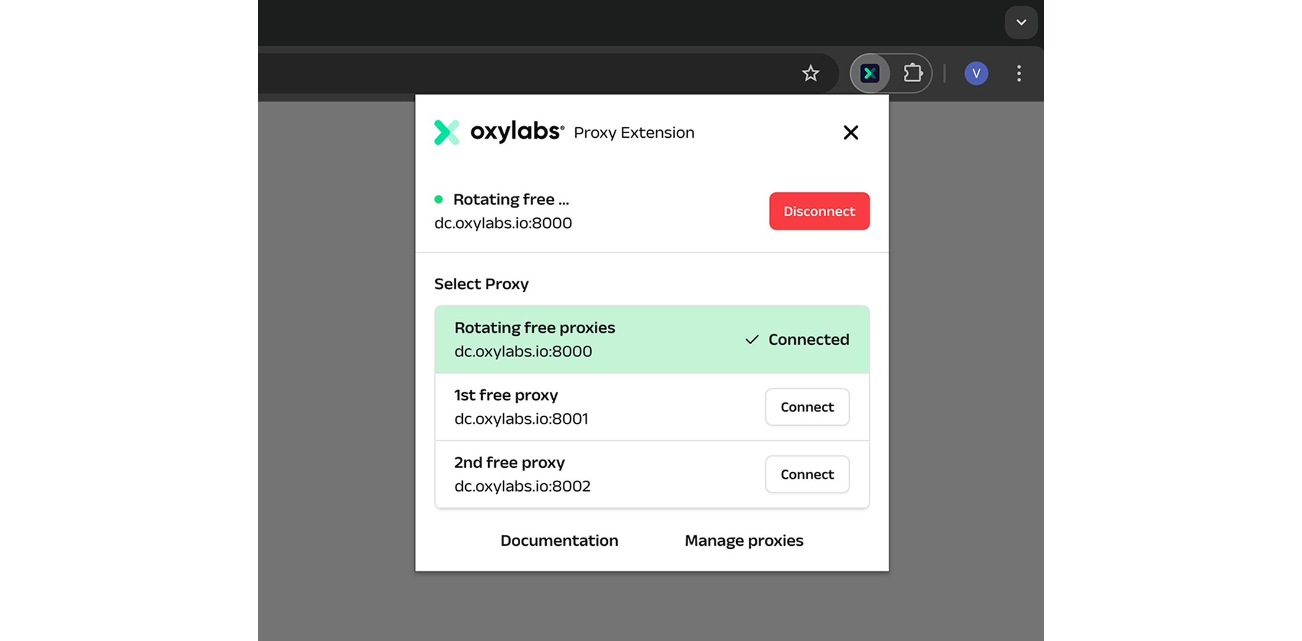Open the Documentation link

point(559,540)
